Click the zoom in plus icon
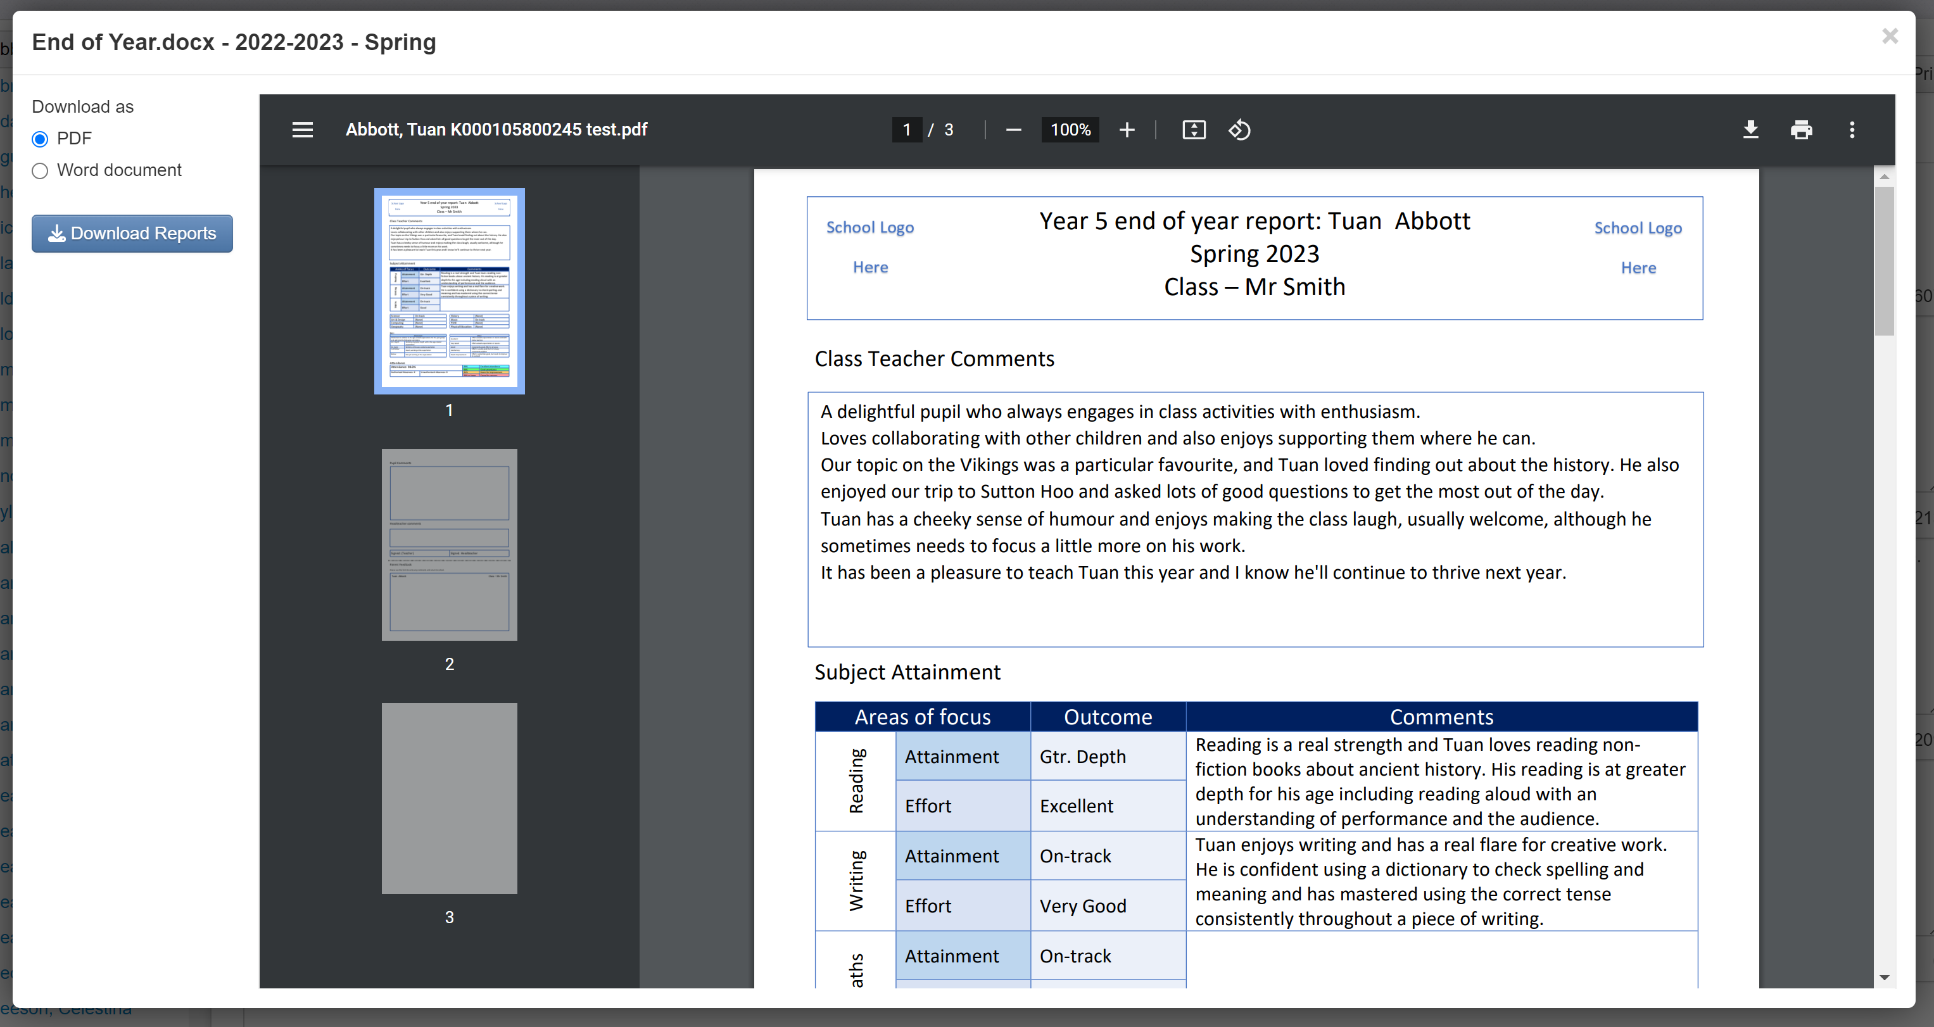1934x1027 pixels. [1127, 130]
